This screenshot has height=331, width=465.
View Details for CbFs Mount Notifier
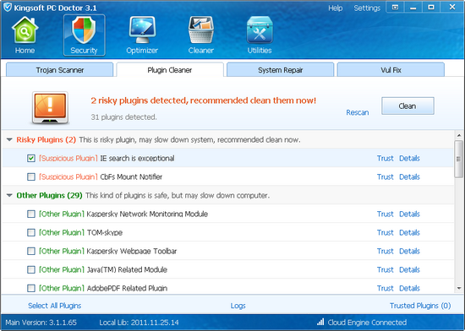pos(409,177)
